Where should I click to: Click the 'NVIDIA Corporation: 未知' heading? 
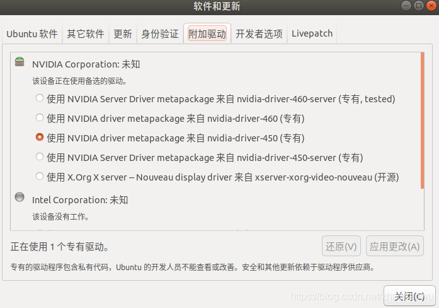coord(86,64)
